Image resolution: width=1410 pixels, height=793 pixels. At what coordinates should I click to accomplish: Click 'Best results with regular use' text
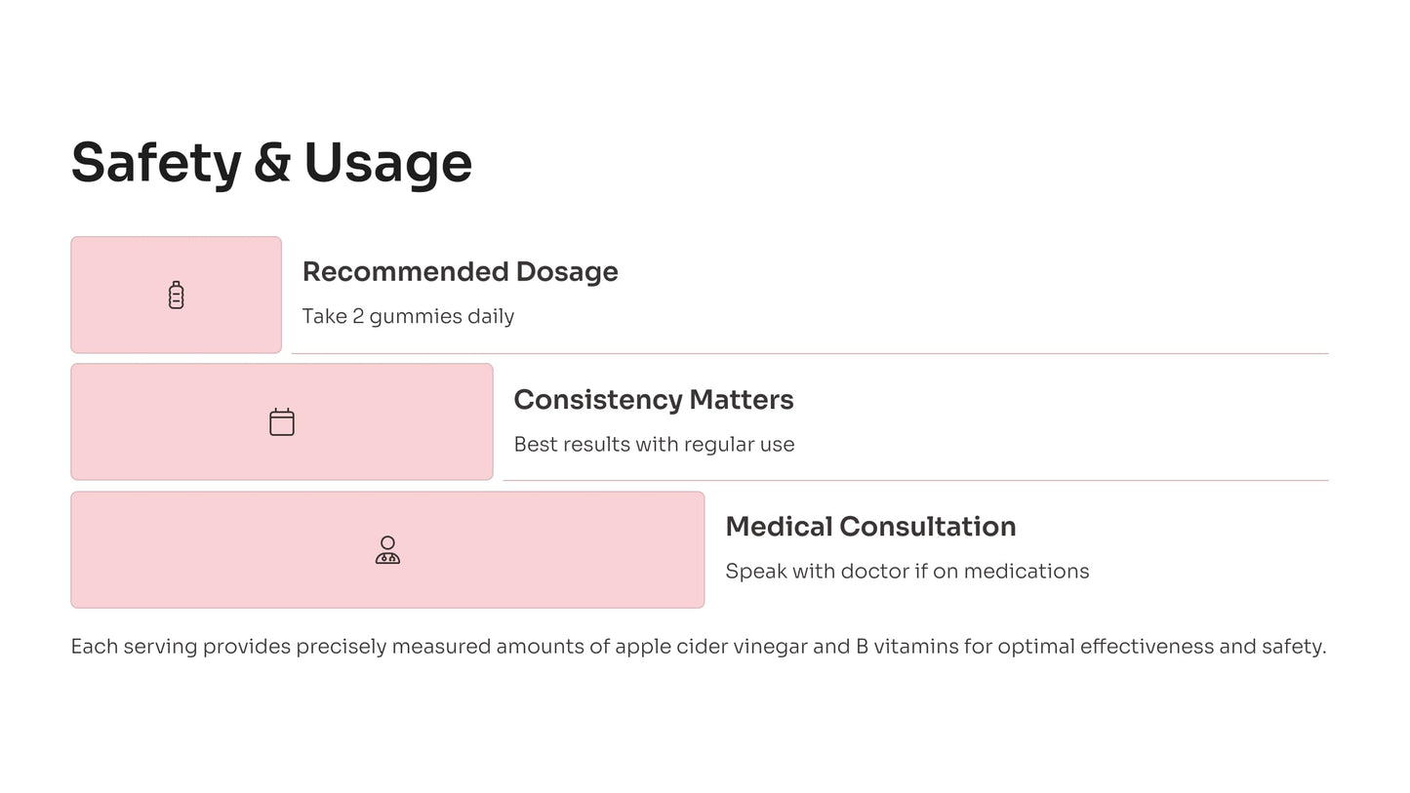(654, 444)
